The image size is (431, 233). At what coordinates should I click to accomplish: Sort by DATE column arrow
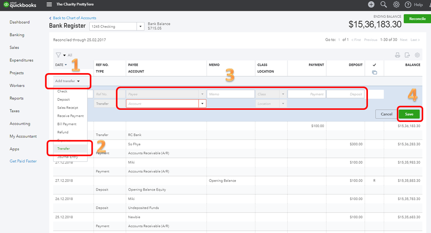[66, 65]
